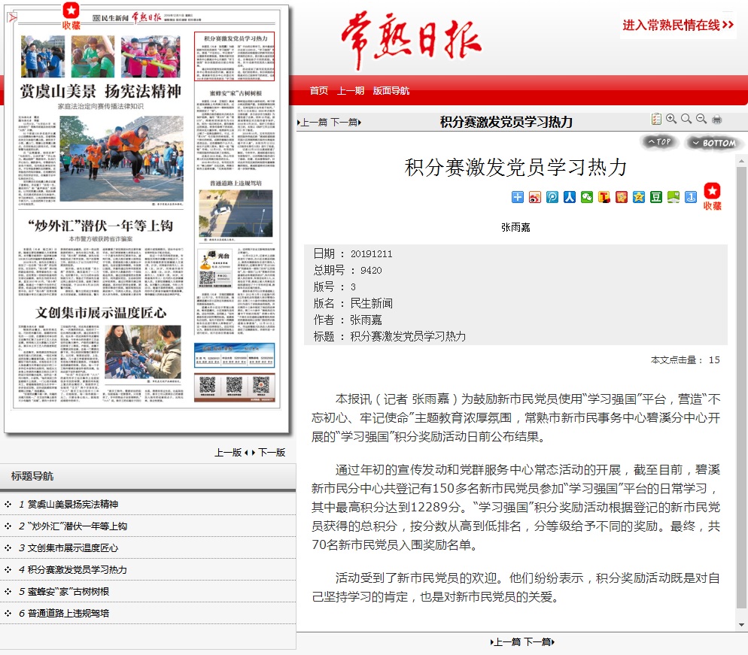This screenshot has width=748, height=655.
Task: Click the road aerial photo on the page image
Action: 236,213
